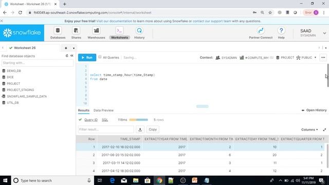The width and height of the screenshot is (329, 185).
Task: Select the PROJECT database in sidebar
Action: 13,83
